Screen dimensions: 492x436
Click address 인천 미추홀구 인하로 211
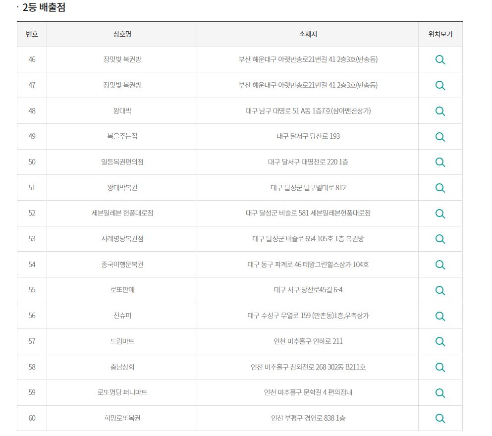pos(308,341)
